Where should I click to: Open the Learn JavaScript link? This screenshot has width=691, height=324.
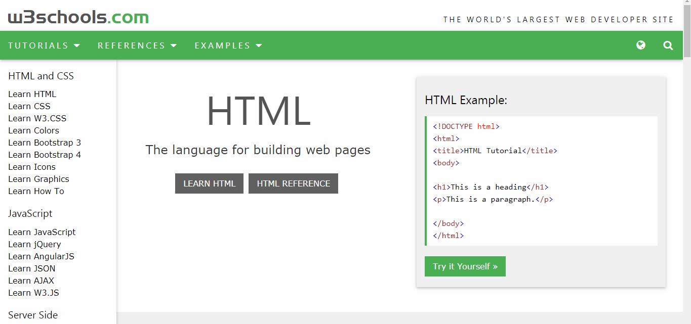click(42, 232)
